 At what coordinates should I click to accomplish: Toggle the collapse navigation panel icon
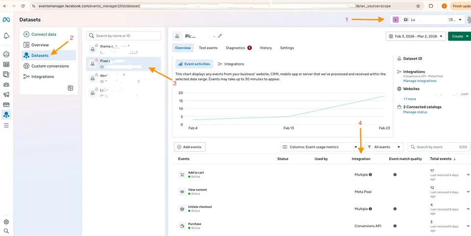70,88
